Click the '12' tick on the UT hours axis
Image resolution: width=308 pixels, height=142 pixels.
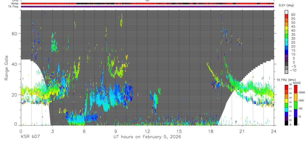(x=147, y=131)
